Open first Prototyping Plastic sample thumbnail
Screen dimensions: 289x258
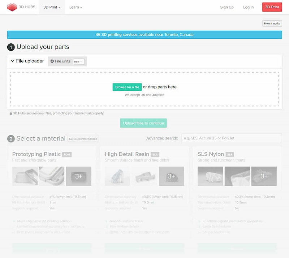click(25, 176)
